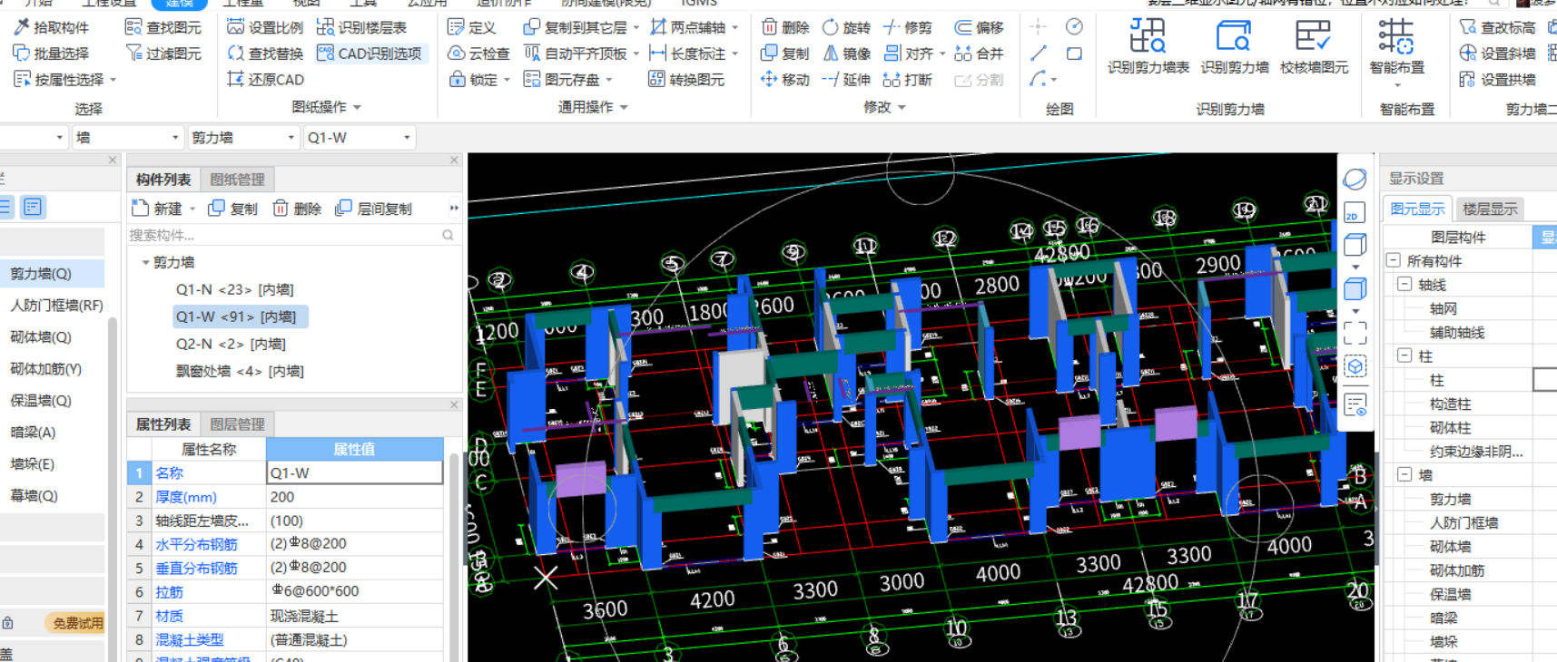Select 砌体墙(Q) in left navigation
Viewport: 1557px width, 662px height.
coord(41,337)
